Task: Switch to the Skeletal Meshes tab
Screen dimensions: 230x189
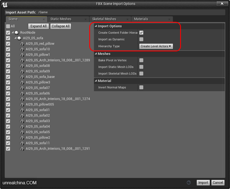Action: pos(110,19)
